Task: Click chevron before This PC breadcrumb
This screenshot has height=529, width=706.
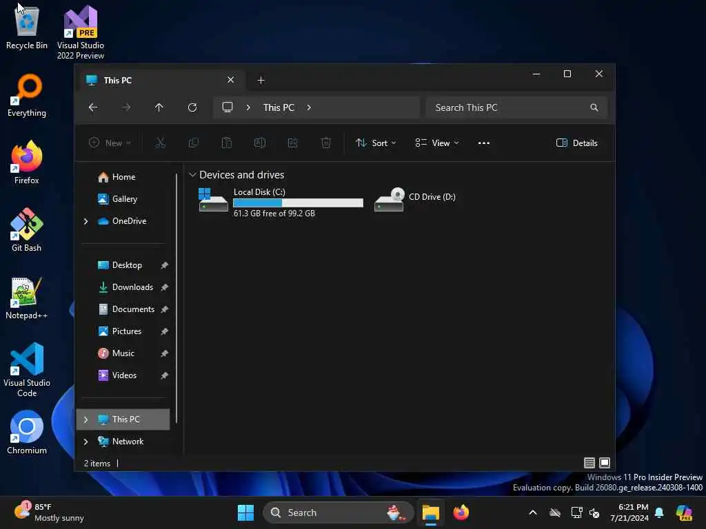Action: (248, 107)
